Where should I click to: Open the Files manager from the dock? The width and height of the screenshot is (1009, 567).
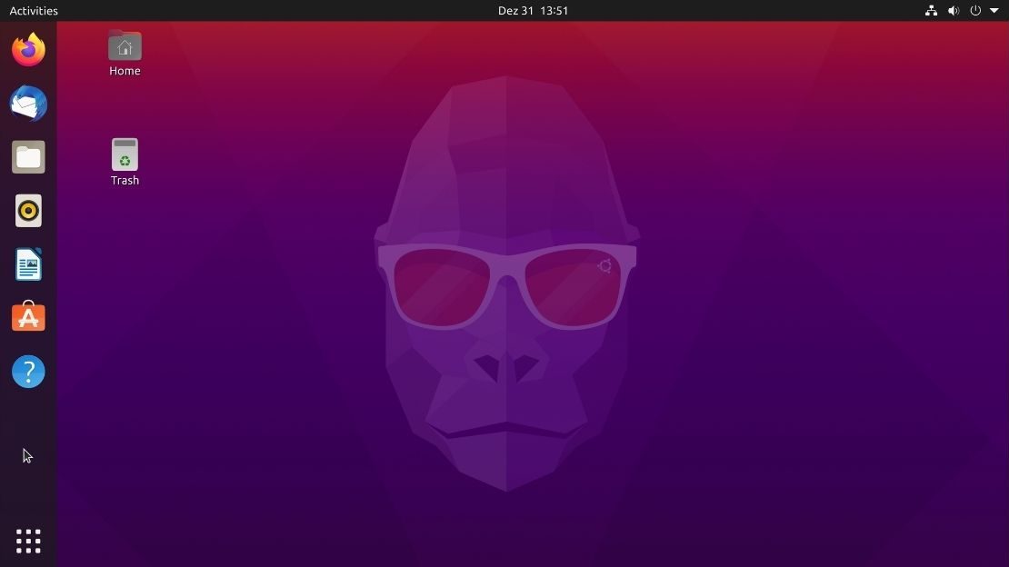[x=28, y=157]
